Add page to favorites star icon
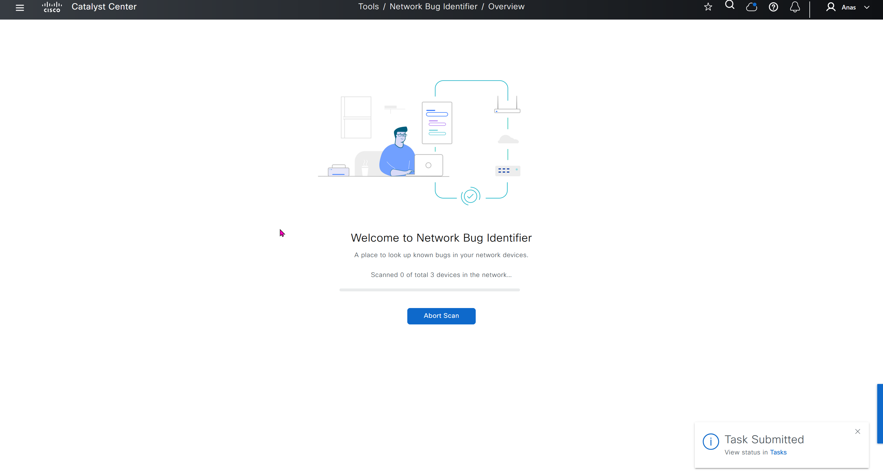This screenshot has width=883, height=476. click(708, 7)
